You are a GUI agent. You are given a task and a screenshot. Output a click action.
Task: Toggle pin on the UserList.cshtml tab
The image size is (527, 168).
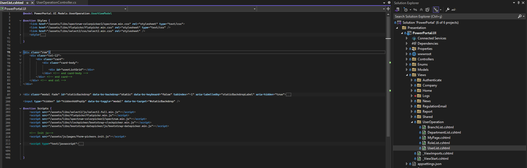click(x=27, y=3)
